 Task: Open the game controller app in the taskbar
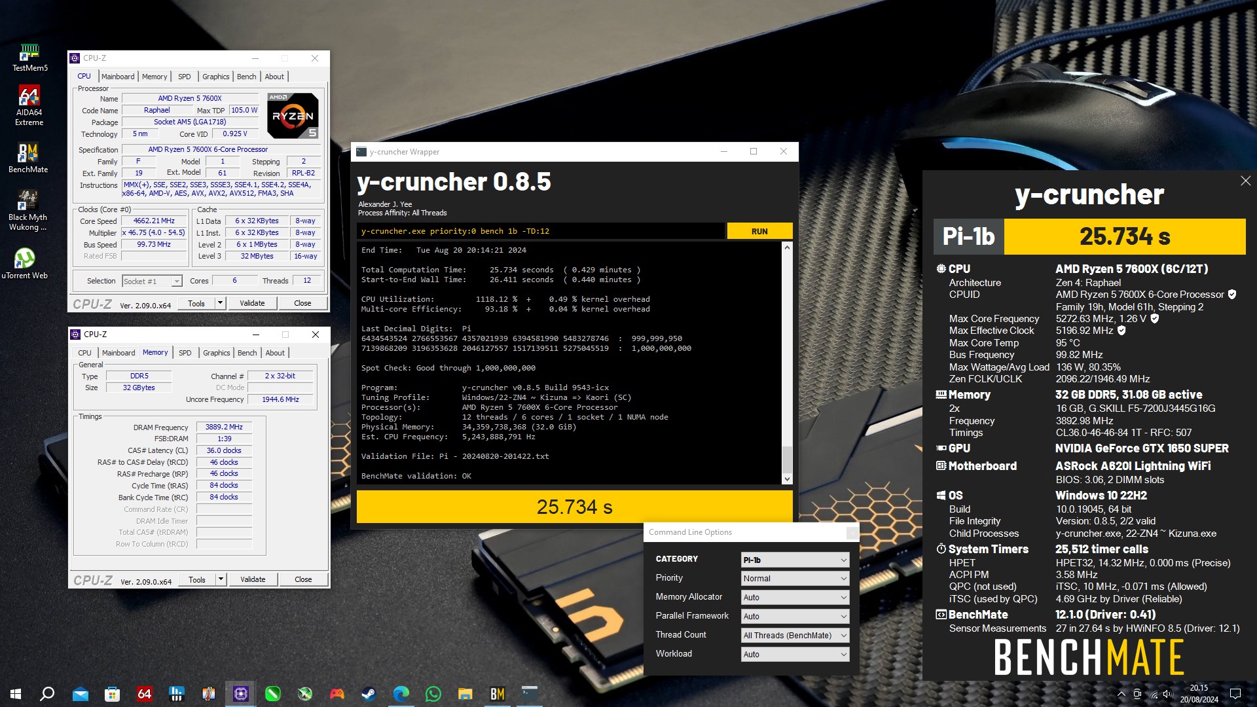point(337,694)
